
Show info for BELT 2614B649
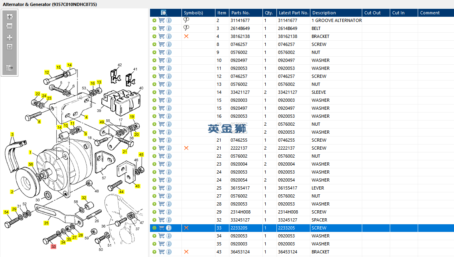pyautogui.click(x=169, y=28)
